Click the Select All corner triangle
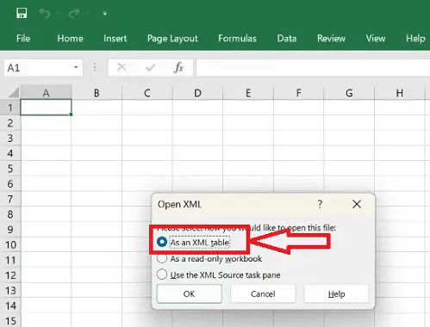Image resolution: width=430 pixels, height=327 pixels. [x=13, y=92]
